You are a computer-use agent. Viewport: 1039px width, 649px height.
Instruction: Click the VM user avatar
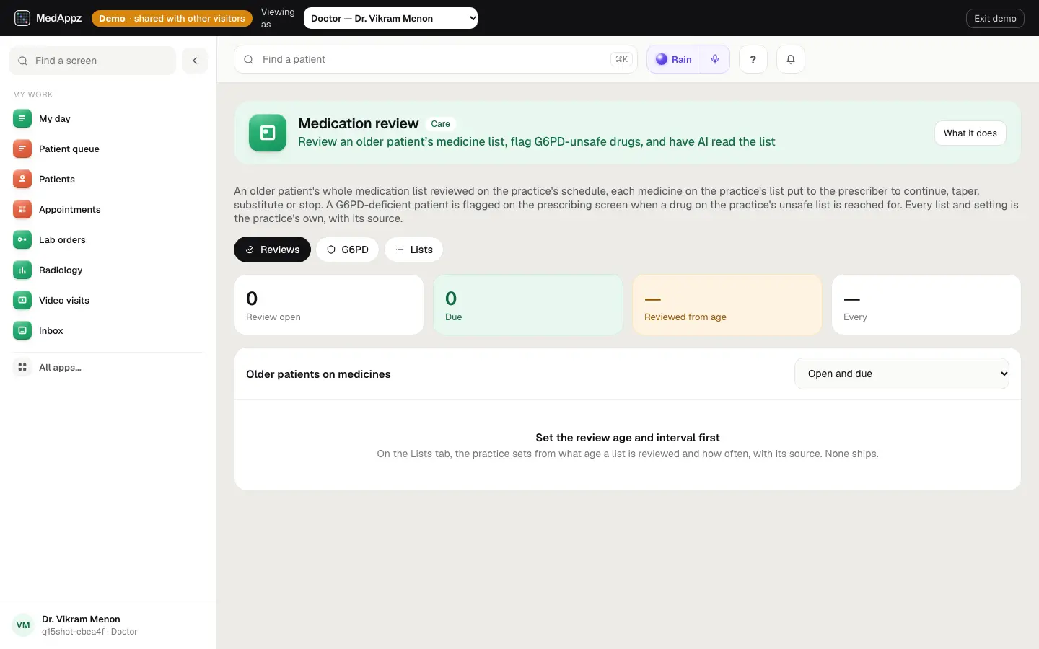click(x=23, y=625)
